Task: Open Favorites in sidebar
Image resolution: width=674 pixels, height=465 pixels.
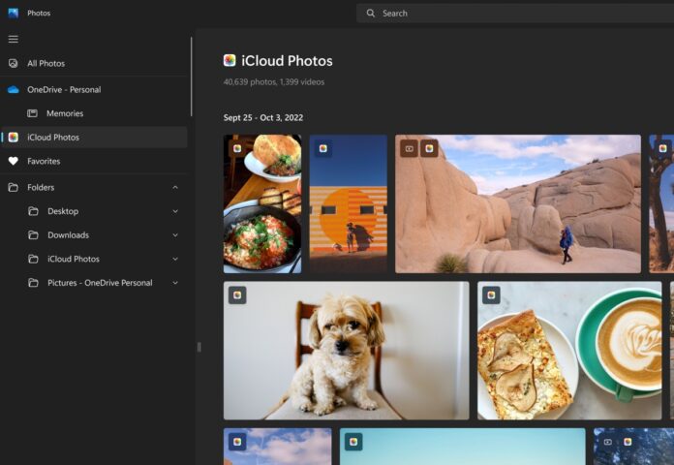Action: [94, 161]
